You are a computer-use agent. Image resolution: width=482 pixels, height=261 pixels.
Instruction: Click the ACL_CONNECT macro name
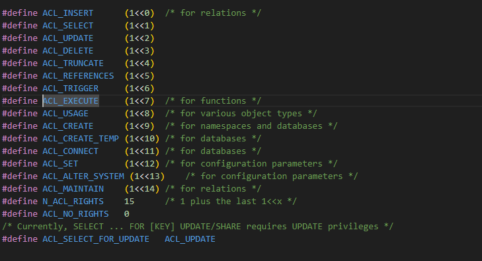tap(71, 151)
